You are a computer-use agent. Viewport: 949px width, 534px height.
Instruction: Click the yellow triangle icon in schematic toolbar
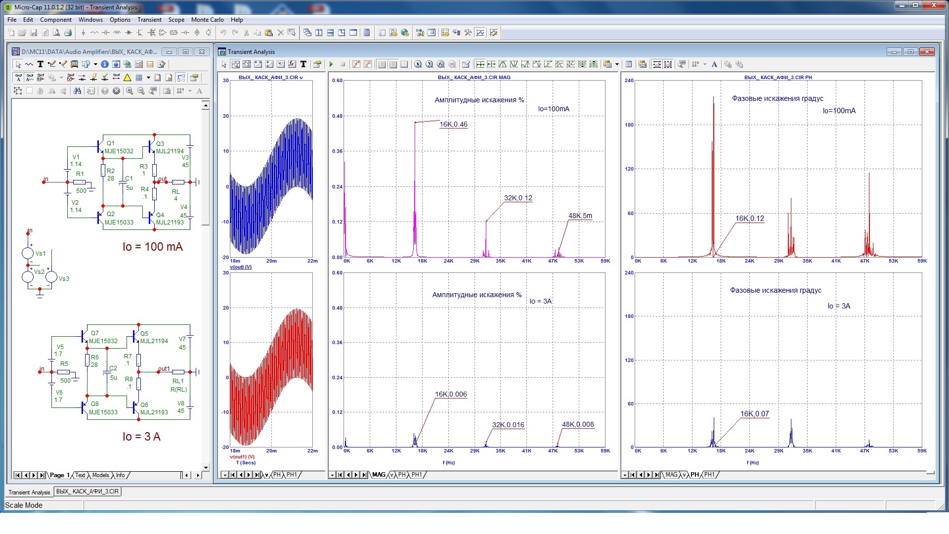click(128, 78)
